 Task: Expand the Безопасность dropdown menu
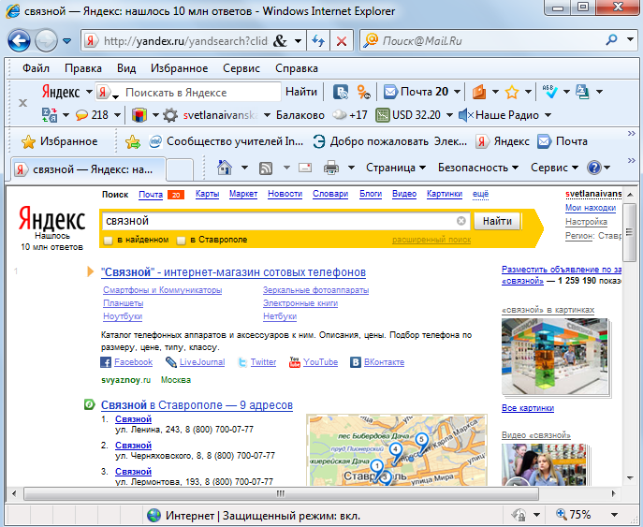point(478,168)
